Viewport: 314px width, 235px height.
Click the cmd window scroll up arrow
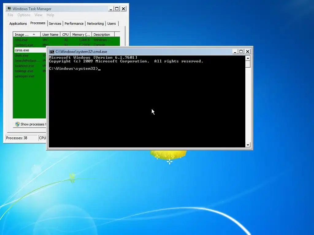[248, 58]
